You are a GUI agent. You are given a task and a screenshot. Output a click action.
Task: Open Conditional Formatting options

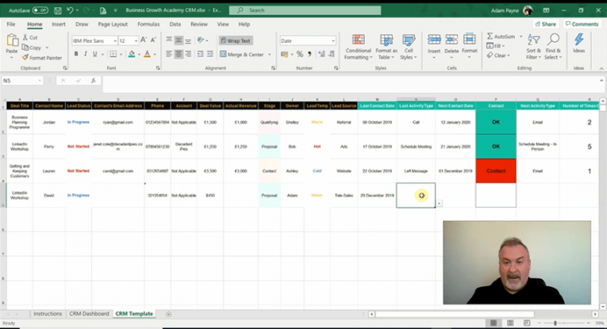358,47
